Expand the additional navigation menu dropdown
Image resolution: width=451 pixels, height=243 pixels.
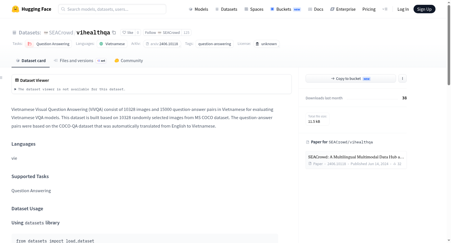coord(385,9)
